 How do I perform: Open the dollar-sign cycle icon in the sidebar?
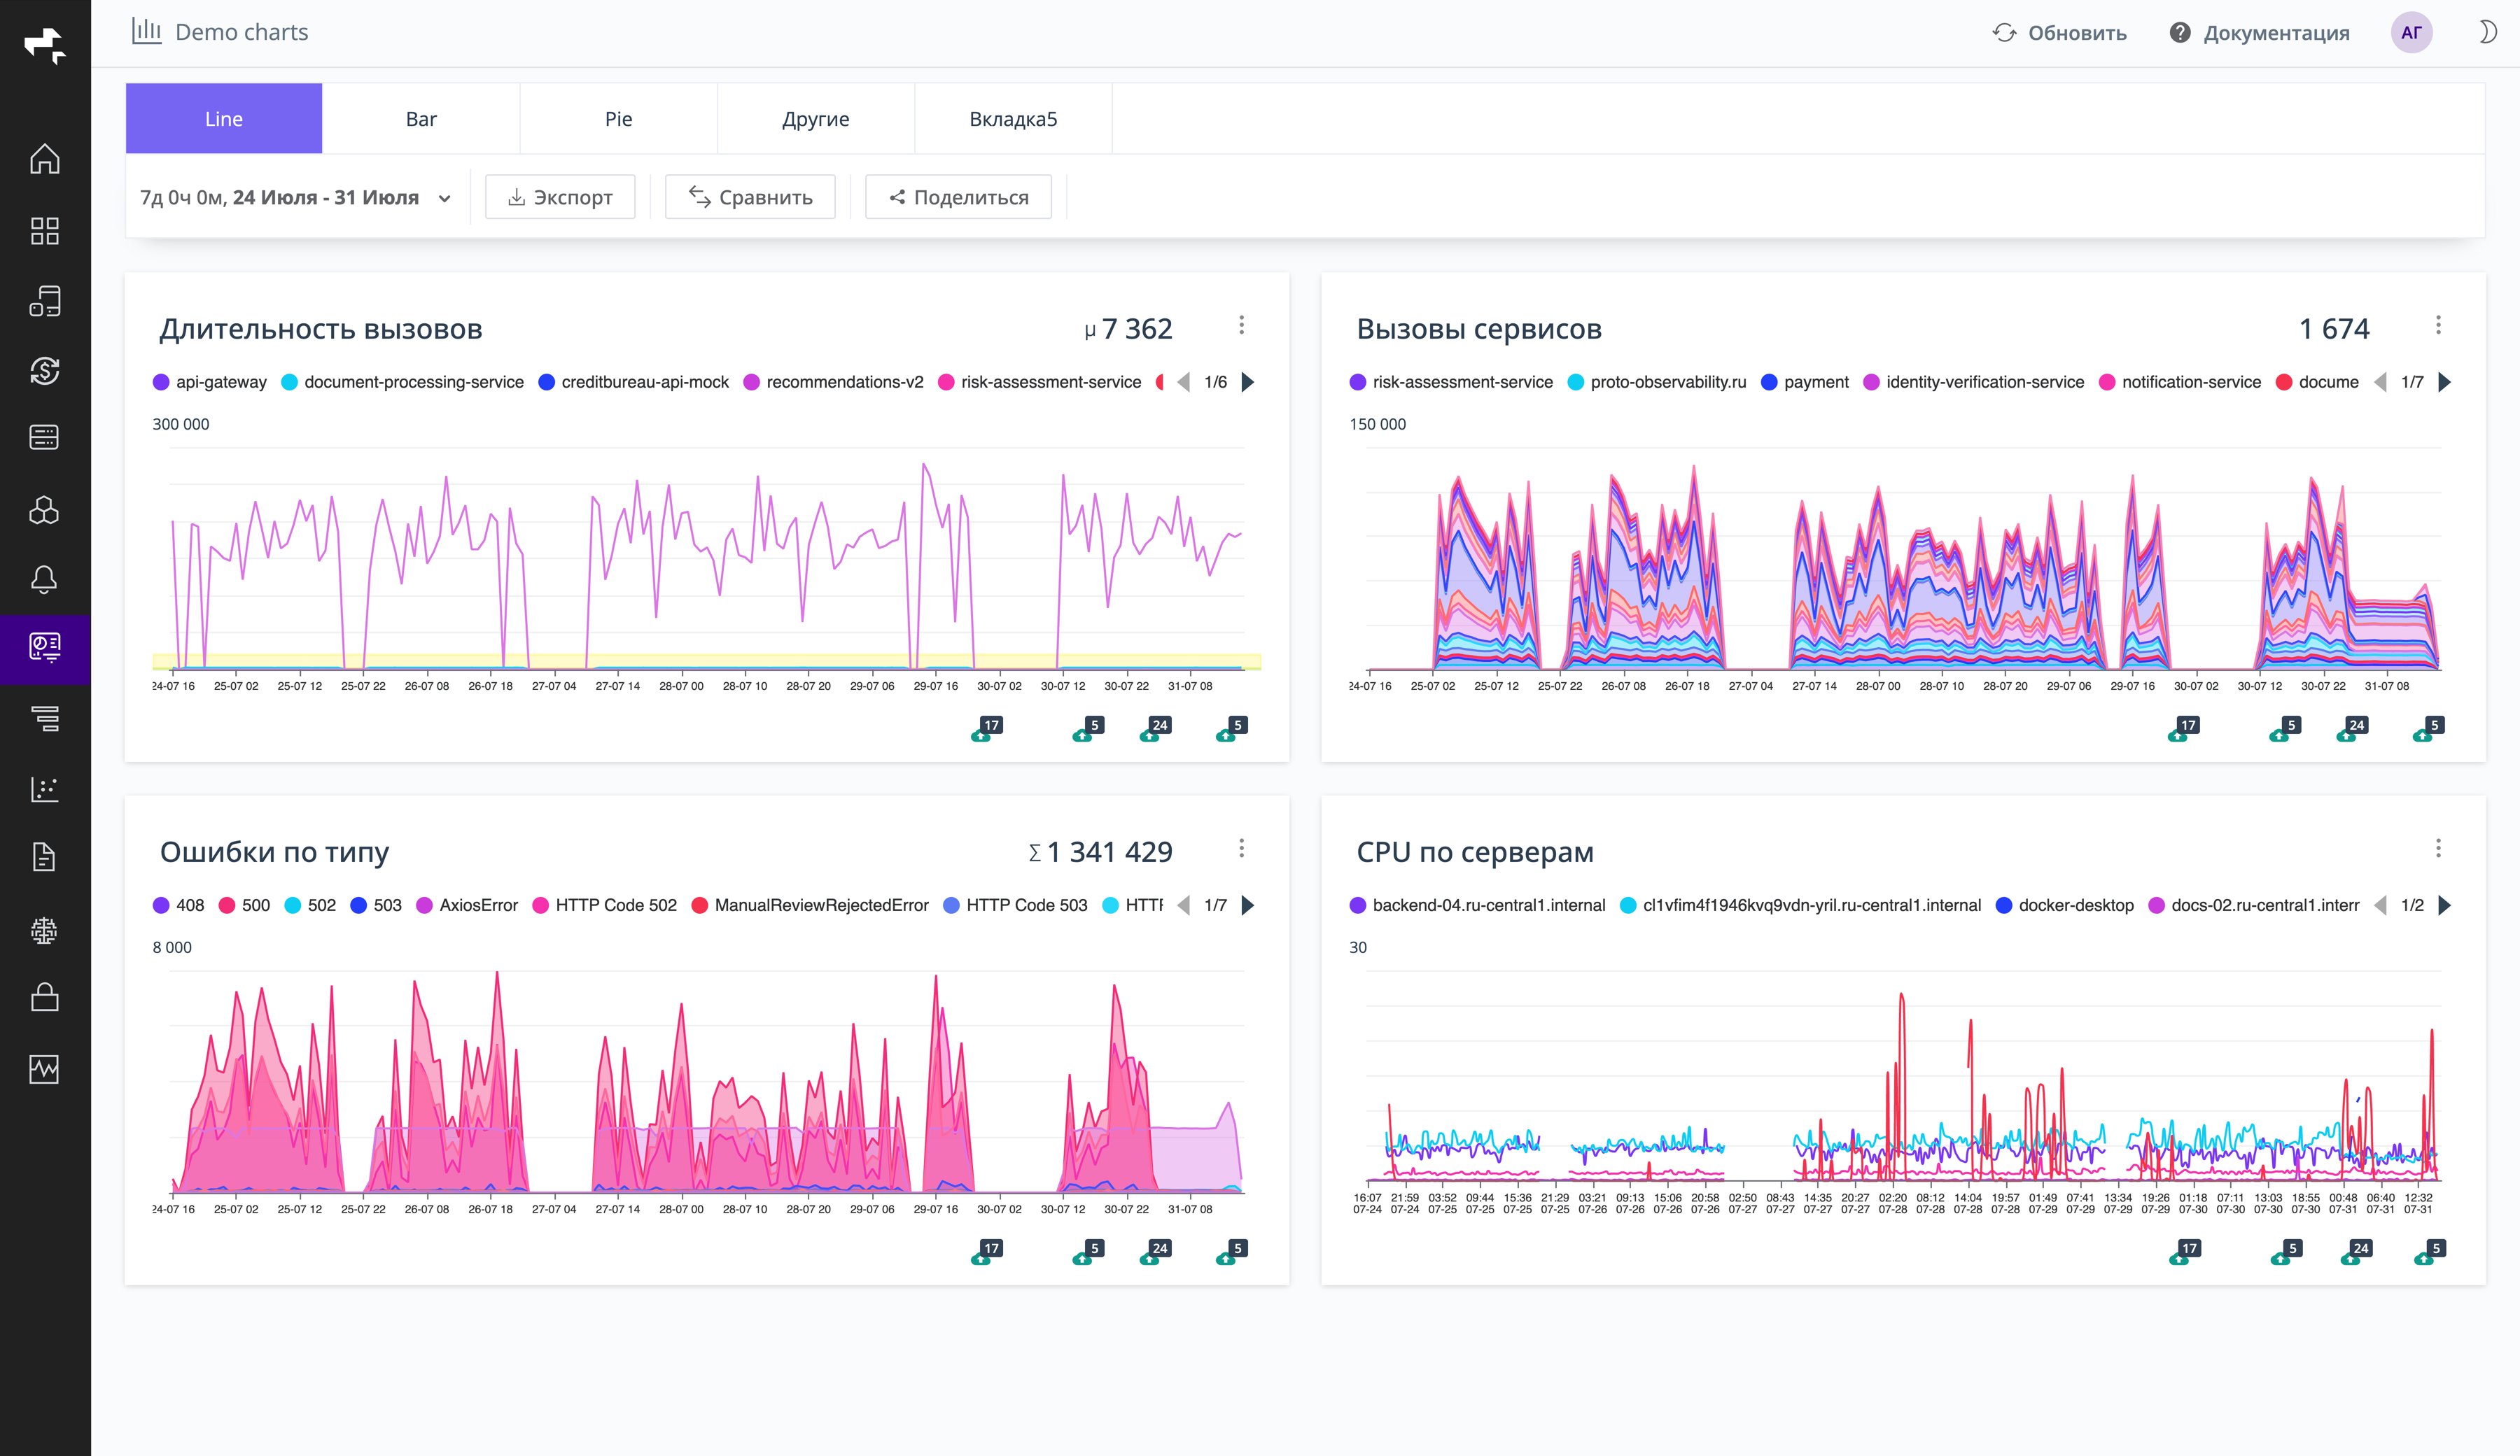coord(45,371)
